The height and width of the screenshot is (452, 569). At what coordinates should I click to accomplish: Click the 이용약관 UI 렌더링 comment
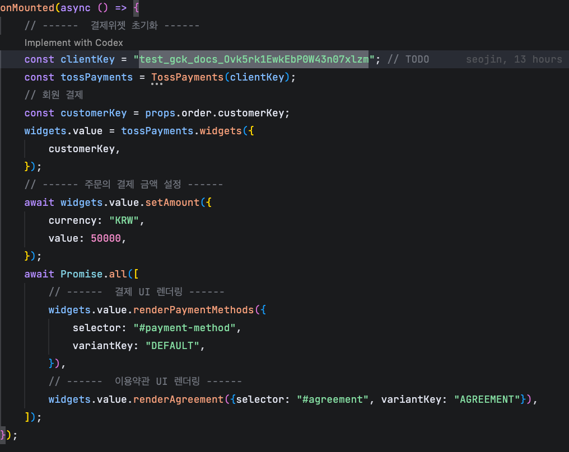(x=145, y=382)
